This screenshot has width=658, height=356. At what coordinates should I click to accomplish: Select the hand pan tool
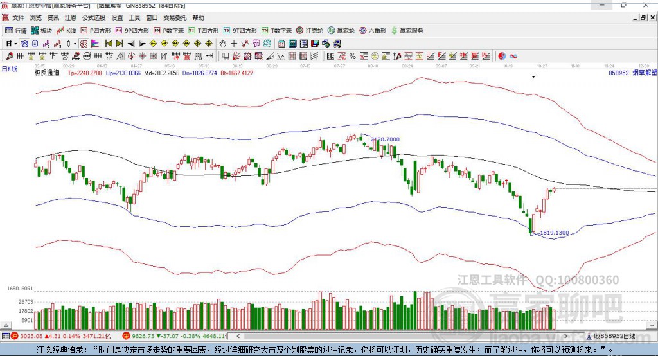point(223,44)
